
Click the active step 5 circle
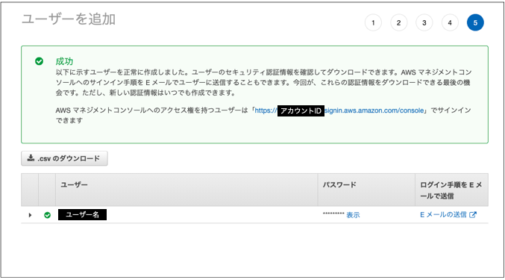tap(475, 22)
